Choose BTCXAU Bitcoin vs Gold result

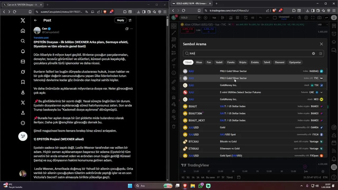click(x=253, y=141)
